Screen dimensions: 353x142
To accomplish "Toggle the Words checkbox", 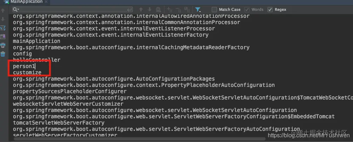I will coord(247,10).
